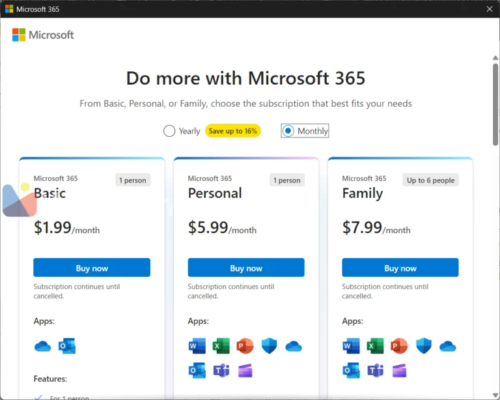Viewport: 500px width, 400px height.
Task: Click the 'Basic' plan heading
Action: coord(49,193)
